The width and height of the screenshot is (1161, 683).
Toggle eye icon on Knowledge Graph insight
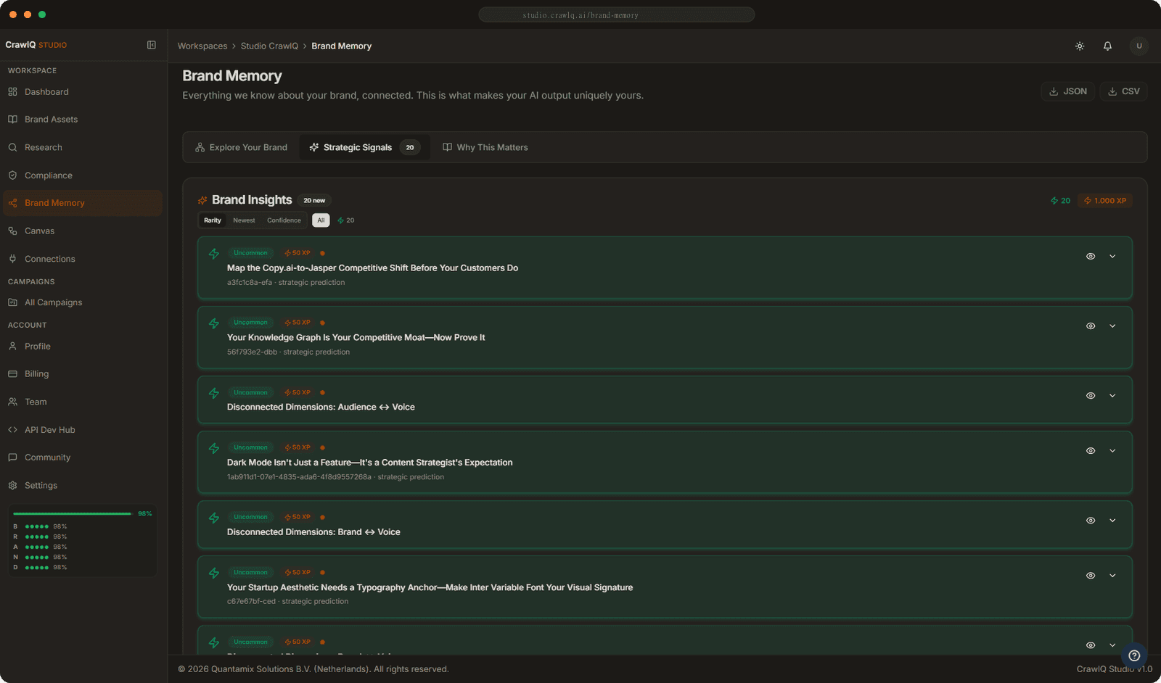[x=1090, y=326]
